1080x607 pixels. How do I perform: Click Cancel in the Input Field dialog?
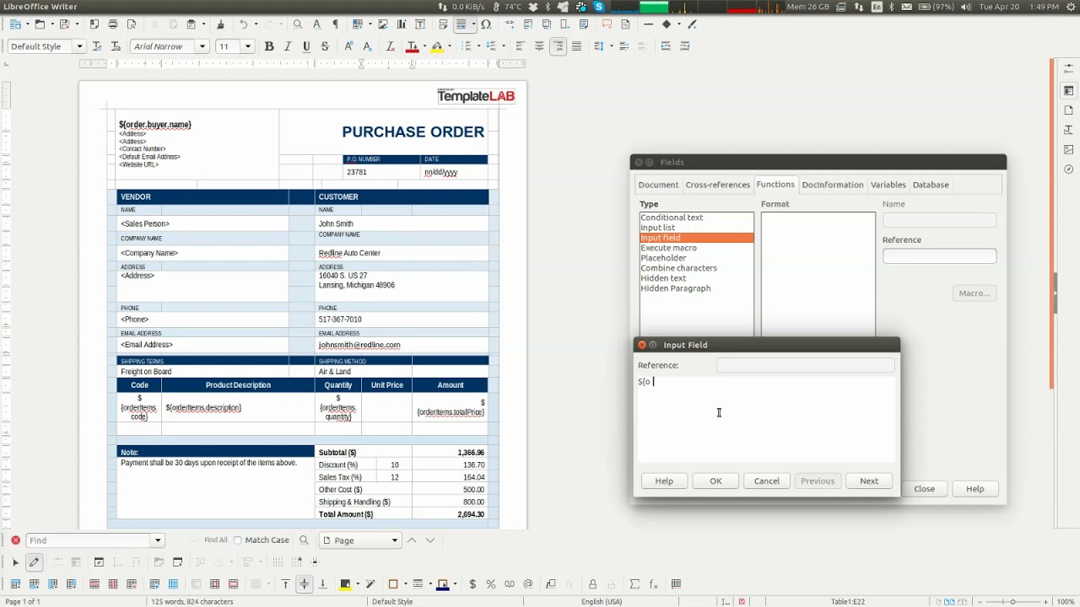[x=767, y=481]
